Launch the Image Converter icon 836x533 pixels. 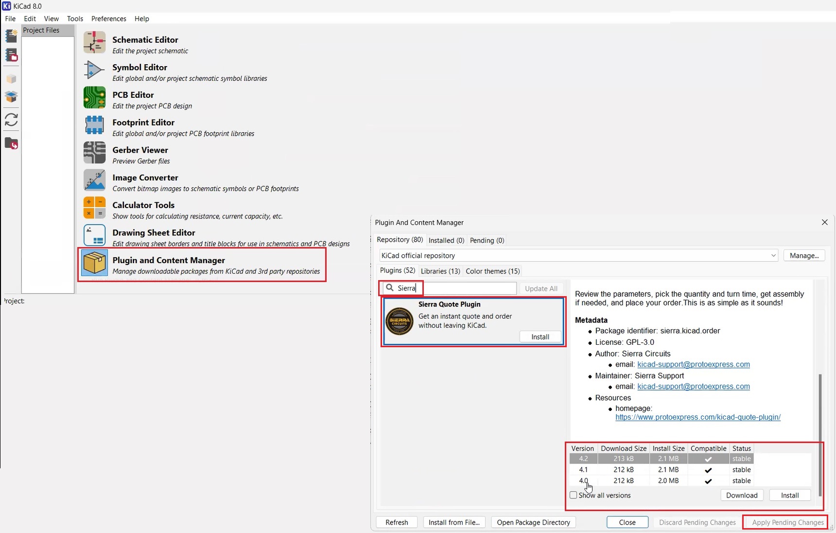94,180
